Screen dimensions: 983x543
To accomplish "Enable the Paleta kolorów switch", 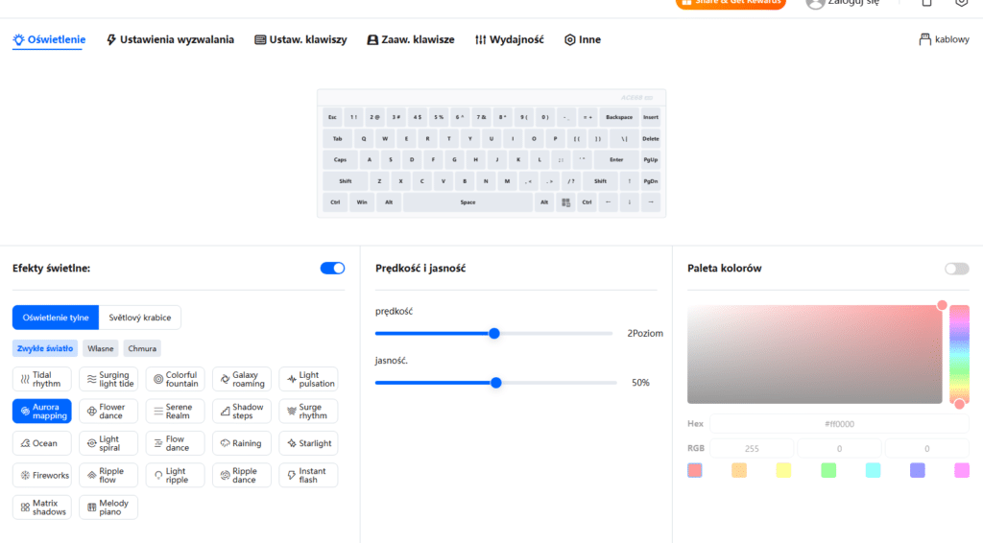I will coord(957,269).
